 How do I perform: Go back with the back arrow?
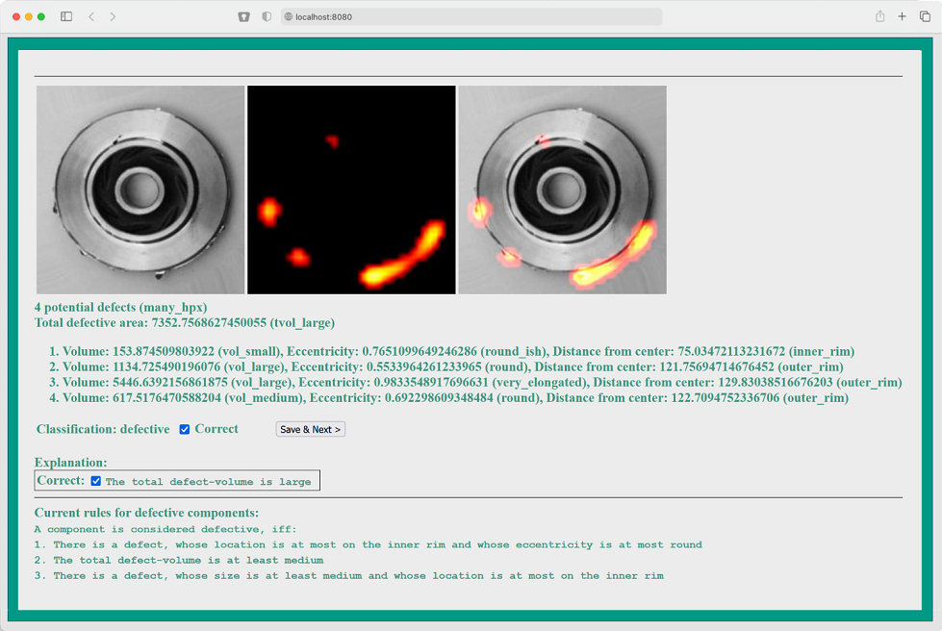click(x=91, y=16)
